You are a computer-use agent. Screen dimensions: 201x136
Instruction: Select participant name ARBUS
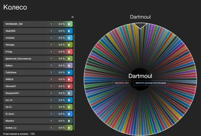[9, 79]
